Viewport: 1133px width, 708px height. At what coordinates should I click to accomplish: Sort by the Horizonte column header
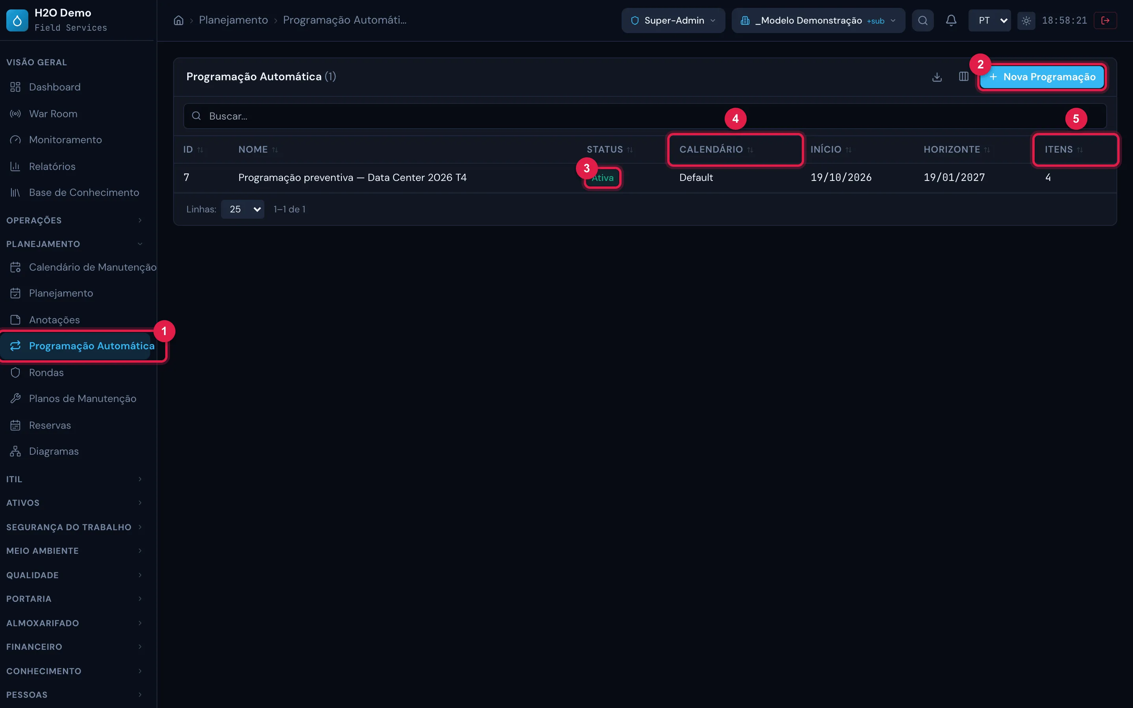click(x=956, y=149)
